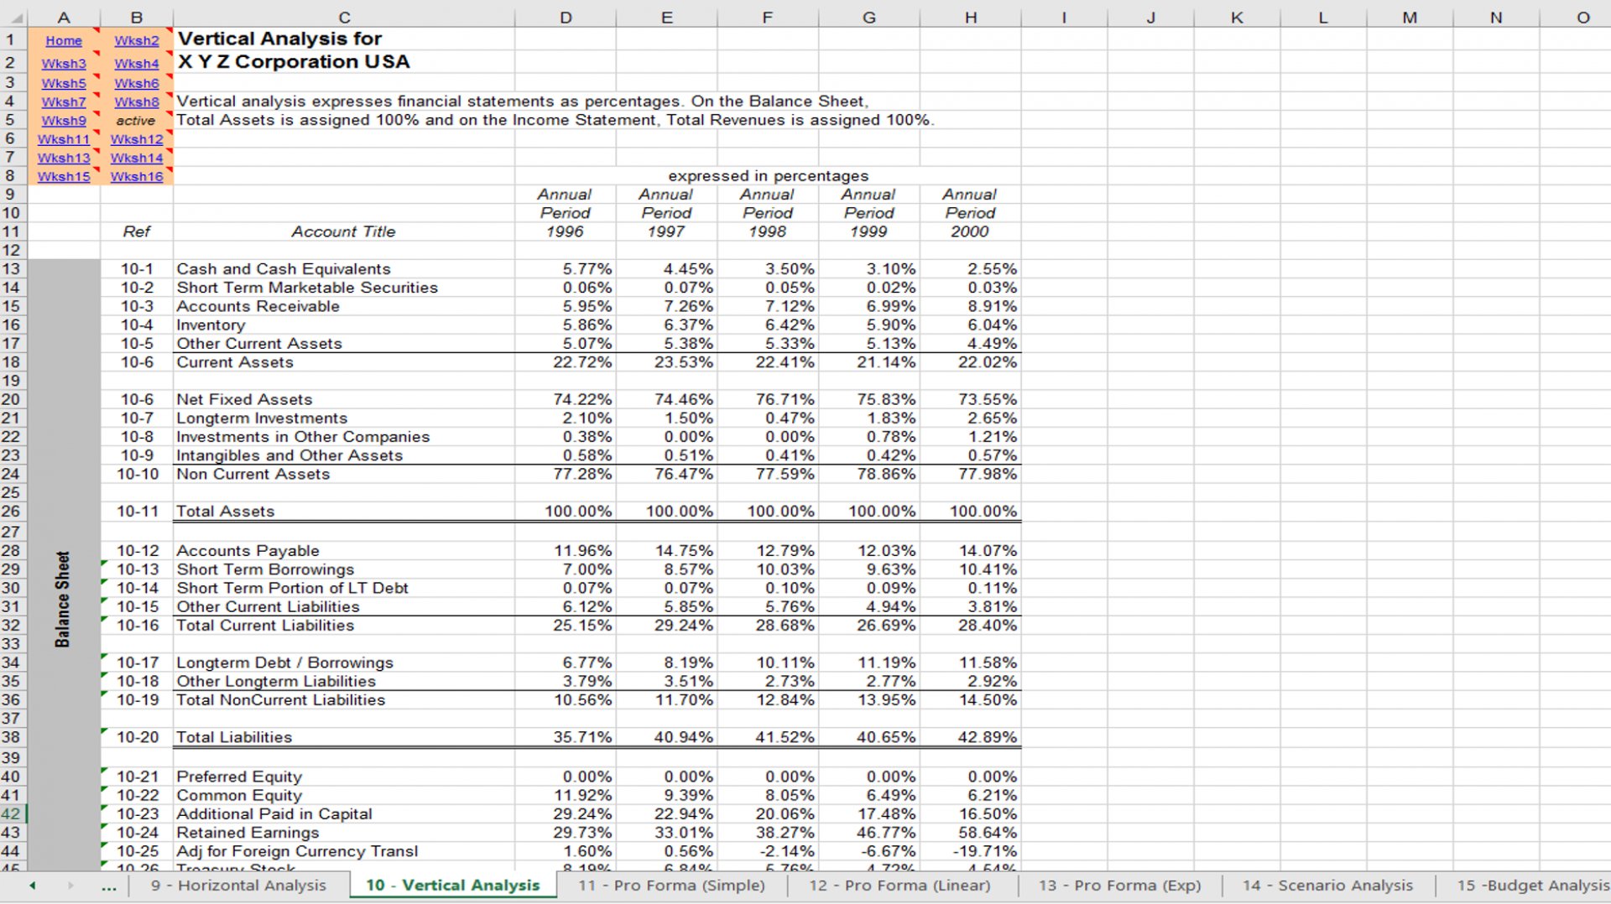Switch to 13 - Pro Forma (Exp) tab
The width and height of the screenshot is (1611, 904).
(x=1120, y=885)
